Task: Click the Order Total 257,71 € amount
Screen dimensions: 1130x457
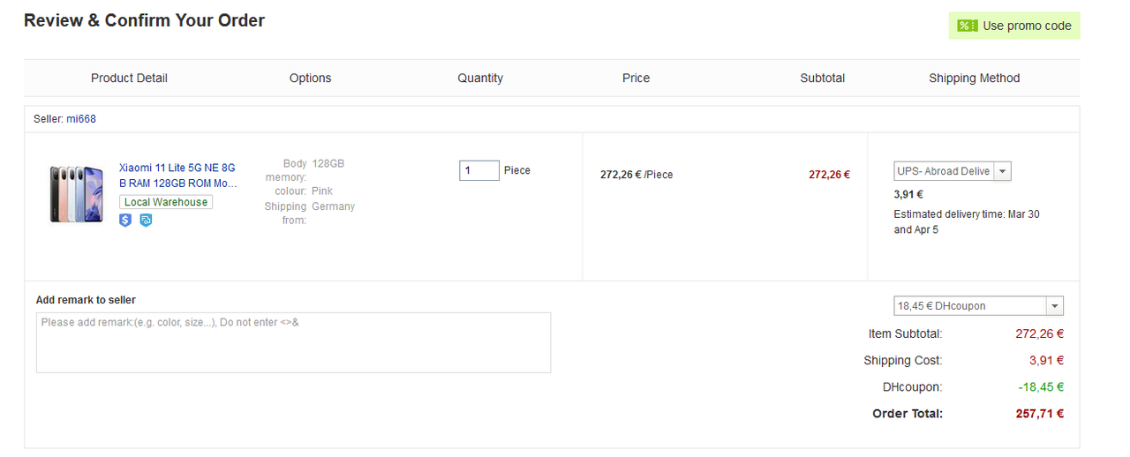Action: click(x=1040, y=414)
